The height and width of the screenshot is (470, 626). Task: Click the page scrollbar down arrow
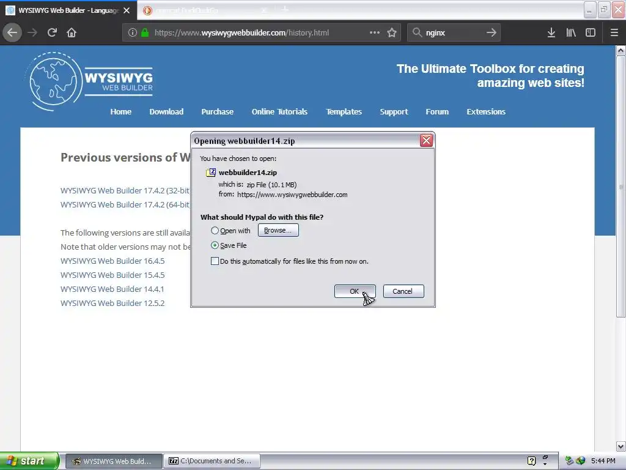[620, 446]
